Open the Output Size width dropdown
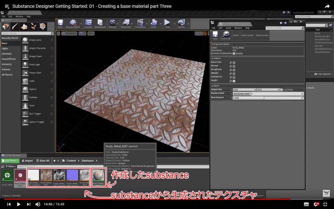This screenshot has height=209, width=334. (244, 90)
